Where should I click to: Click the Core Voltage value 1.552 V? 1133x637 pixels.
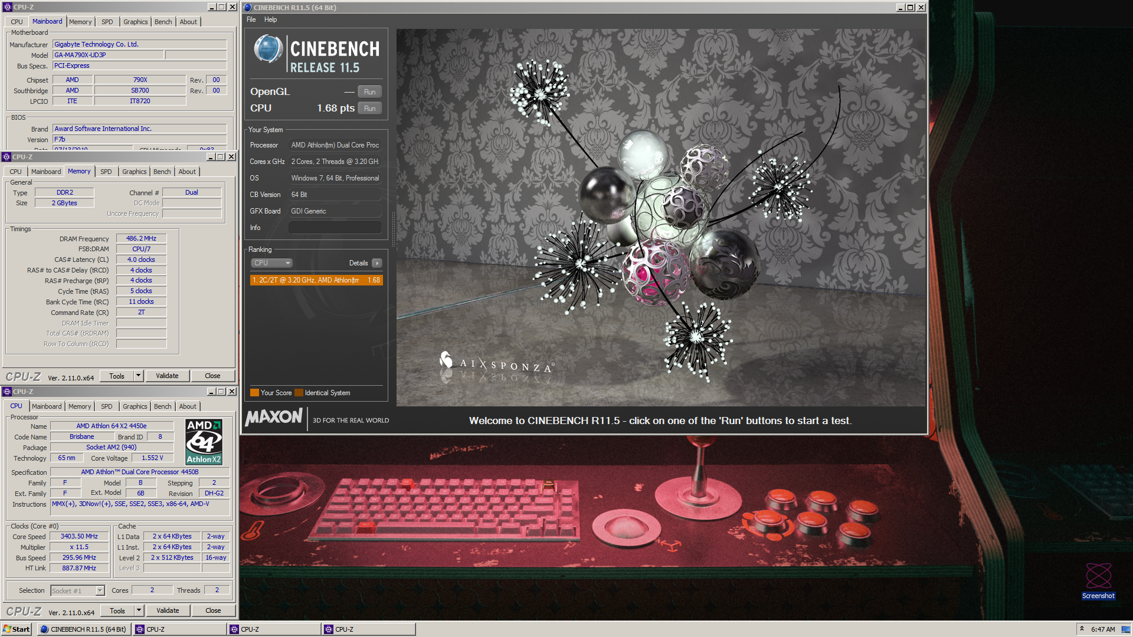(152, 458)
